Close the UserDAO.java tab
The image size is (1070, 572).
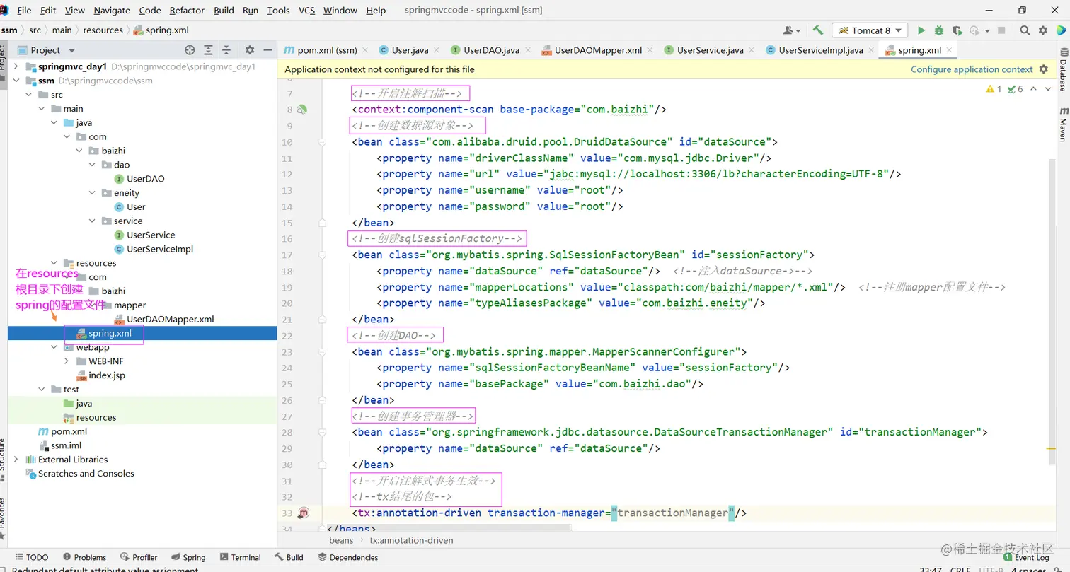tap(528, 50)
